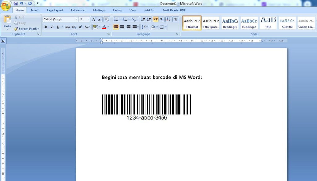This screenshot has height=181, width=317.
Task: Toggle subscript formatting
Action: click(74, 27)
